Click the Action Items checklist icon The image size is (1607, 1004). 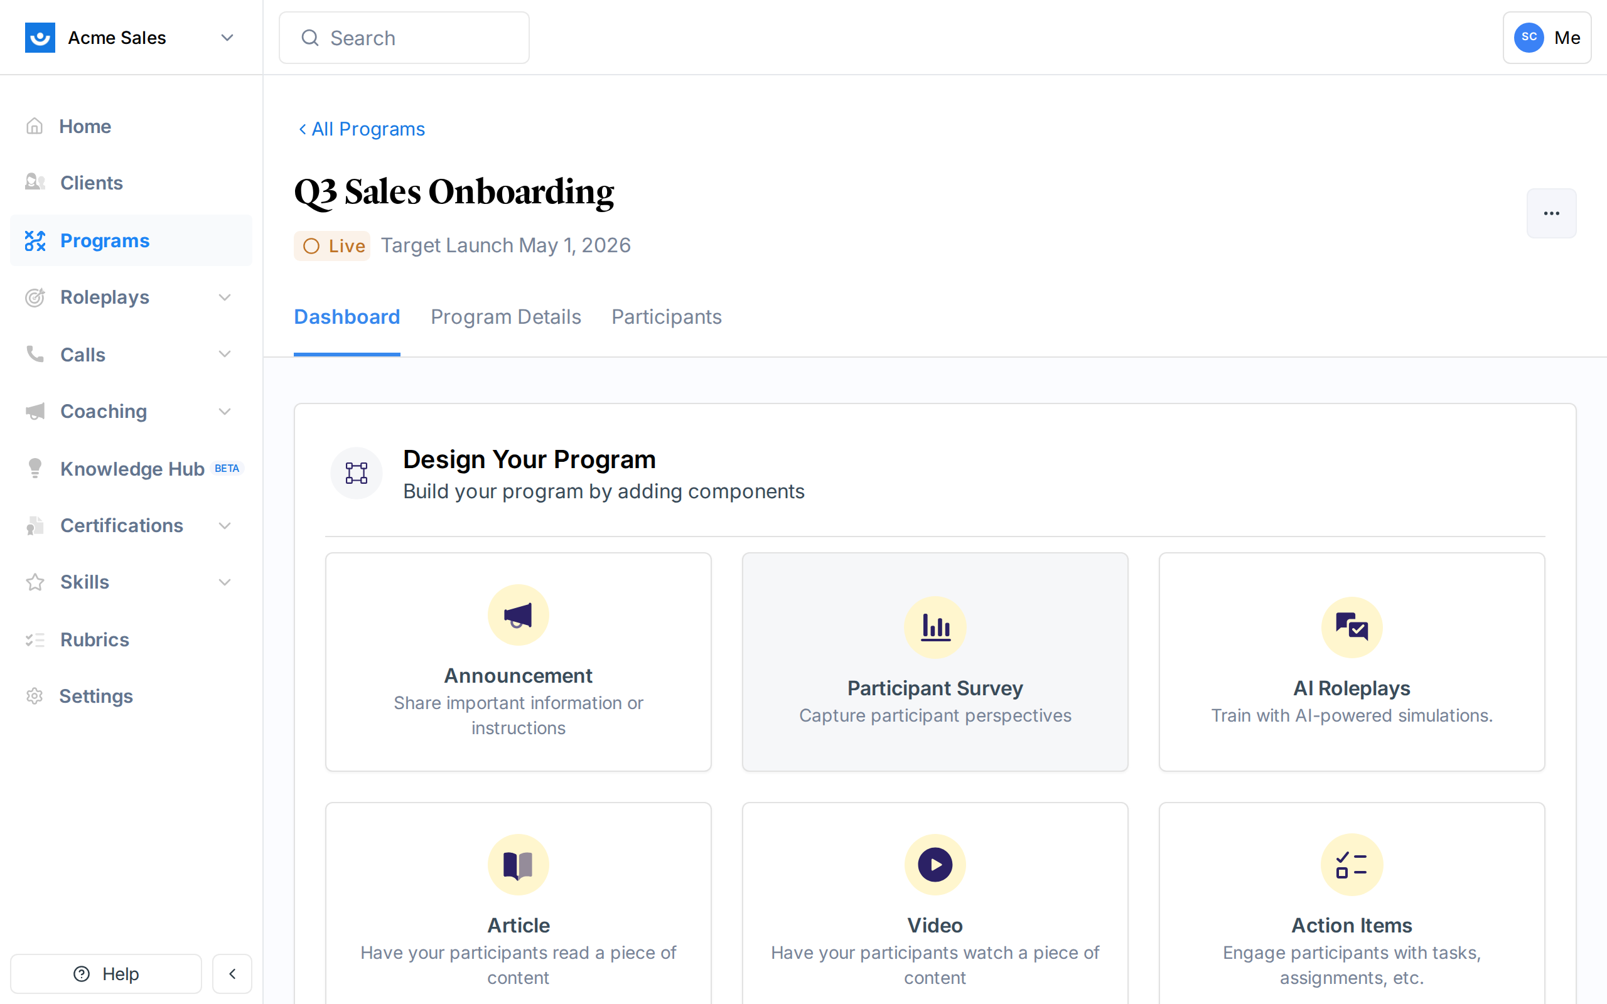point(1352,865)
